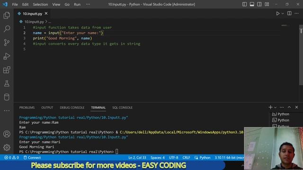Open the Accounts menu
This screenshot has height=170, width=303.
tap(7, 134)
